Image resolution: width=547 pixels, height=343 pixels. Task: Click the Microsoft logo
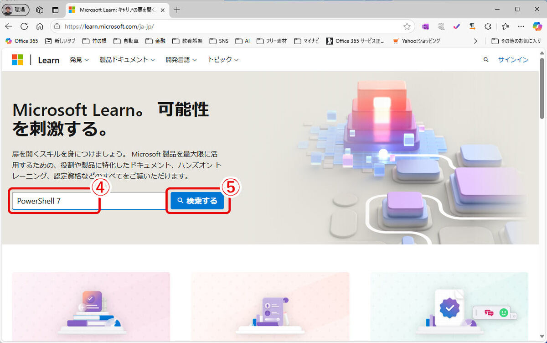[17, 60]
